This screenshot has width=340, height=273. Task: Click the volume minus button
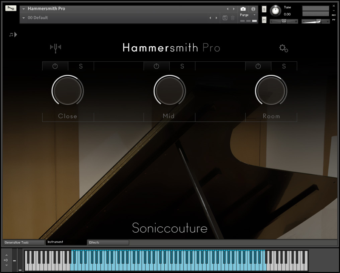coord(304,21)
